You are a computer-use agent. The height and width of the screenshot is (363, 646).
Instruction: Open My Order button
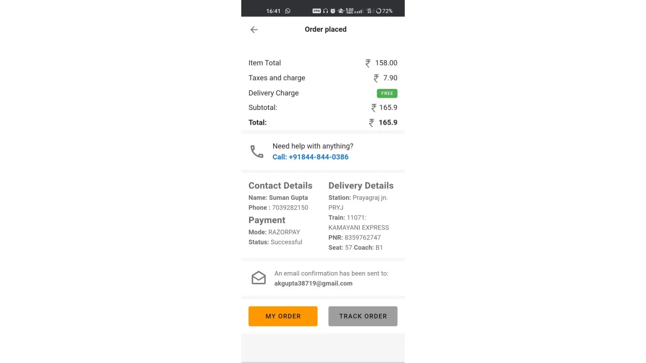click(283, 316)
